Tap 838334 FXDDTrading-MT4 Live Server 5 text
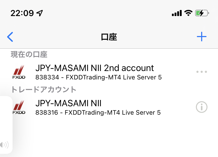 click(x=98, y=77)
